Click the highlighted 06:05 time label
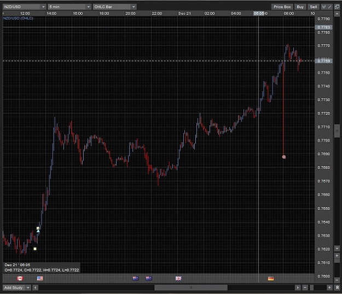This screenshot has width=342, height=294. click(x=259, y=14)
